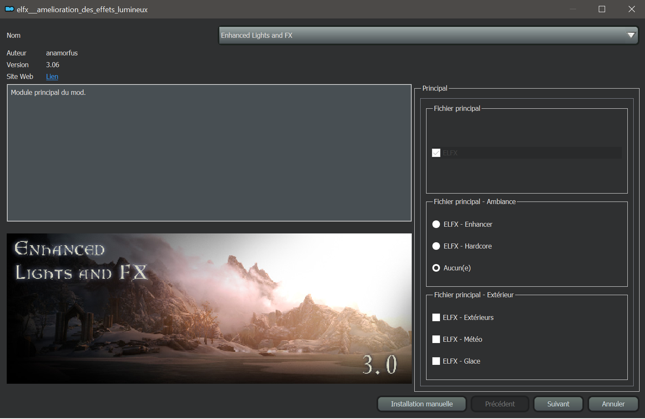
Task: Click the Installation manuelle button
Action: (x=422, y=404)
